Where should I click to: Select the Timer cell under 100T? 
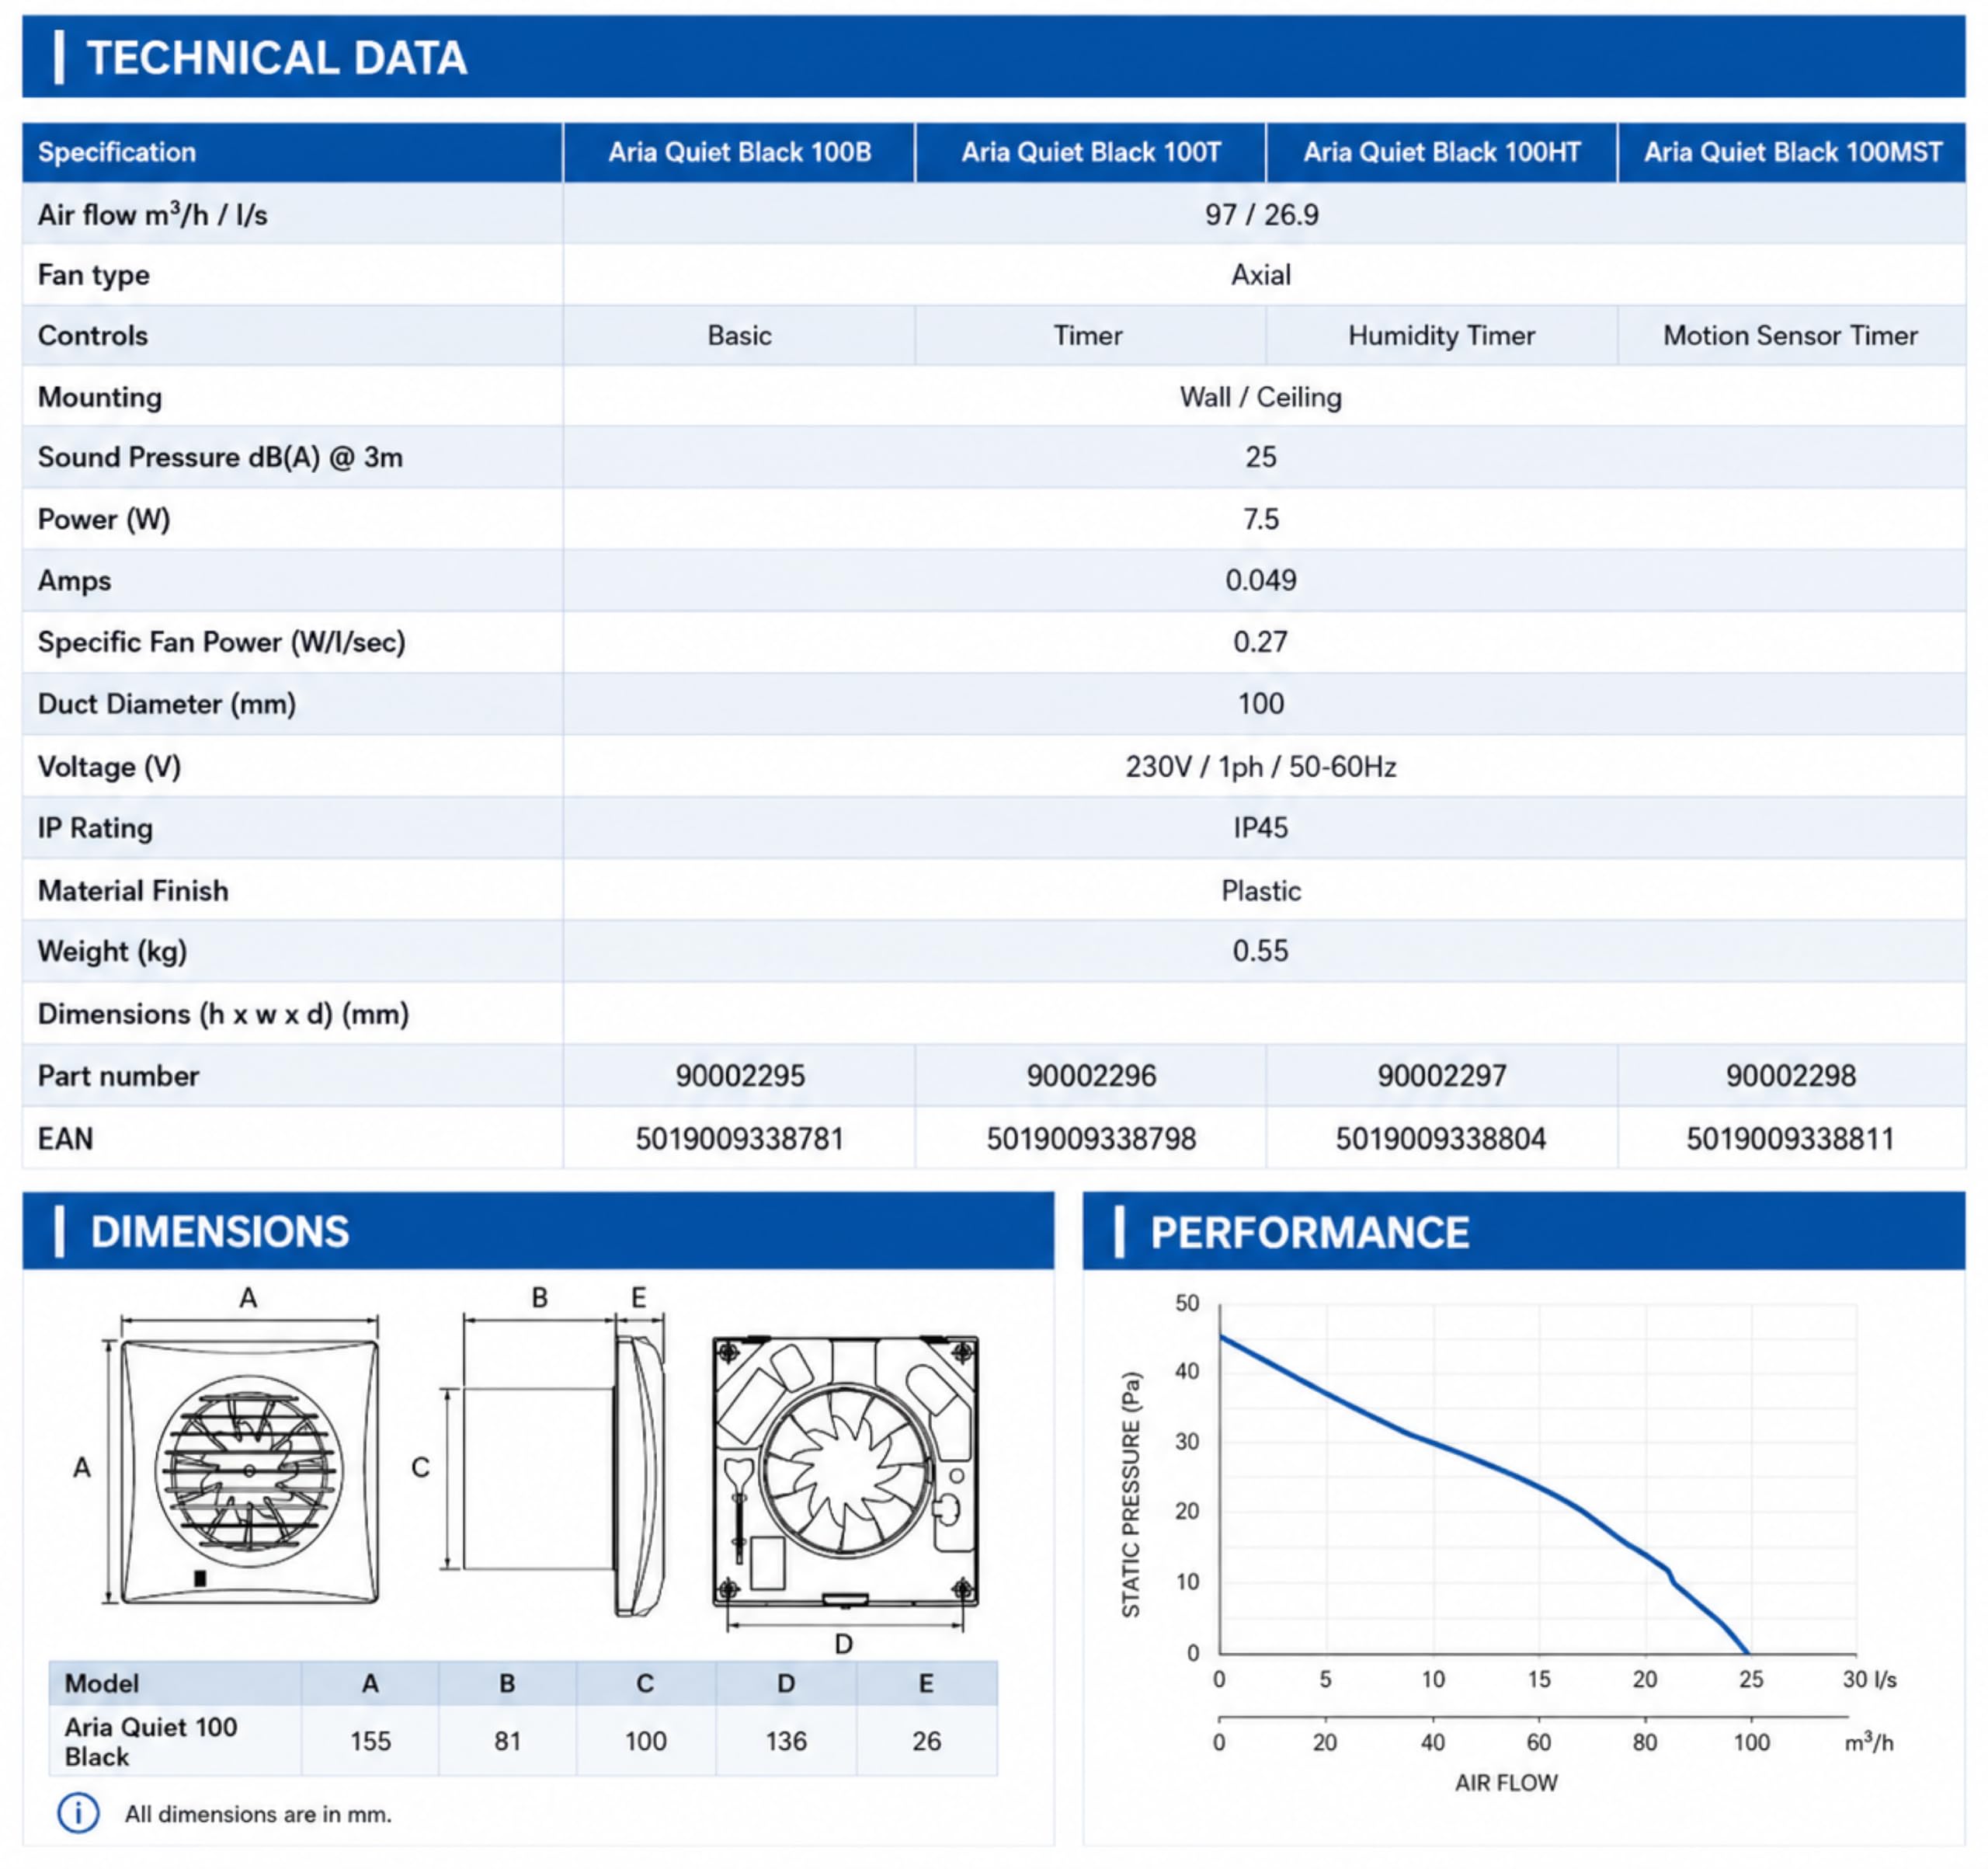1089,335
